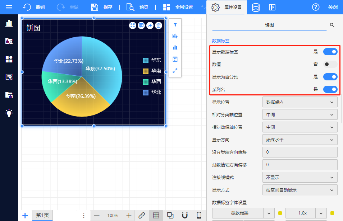Image resolution: width=343 pixels, height=221 pixels.
Task: Open the 显示位置 dropdown
Action: tap(300, 102)
